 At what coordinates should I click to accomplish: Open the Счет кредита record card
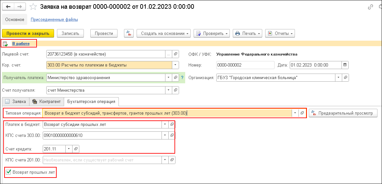click(x=76, y=148)
